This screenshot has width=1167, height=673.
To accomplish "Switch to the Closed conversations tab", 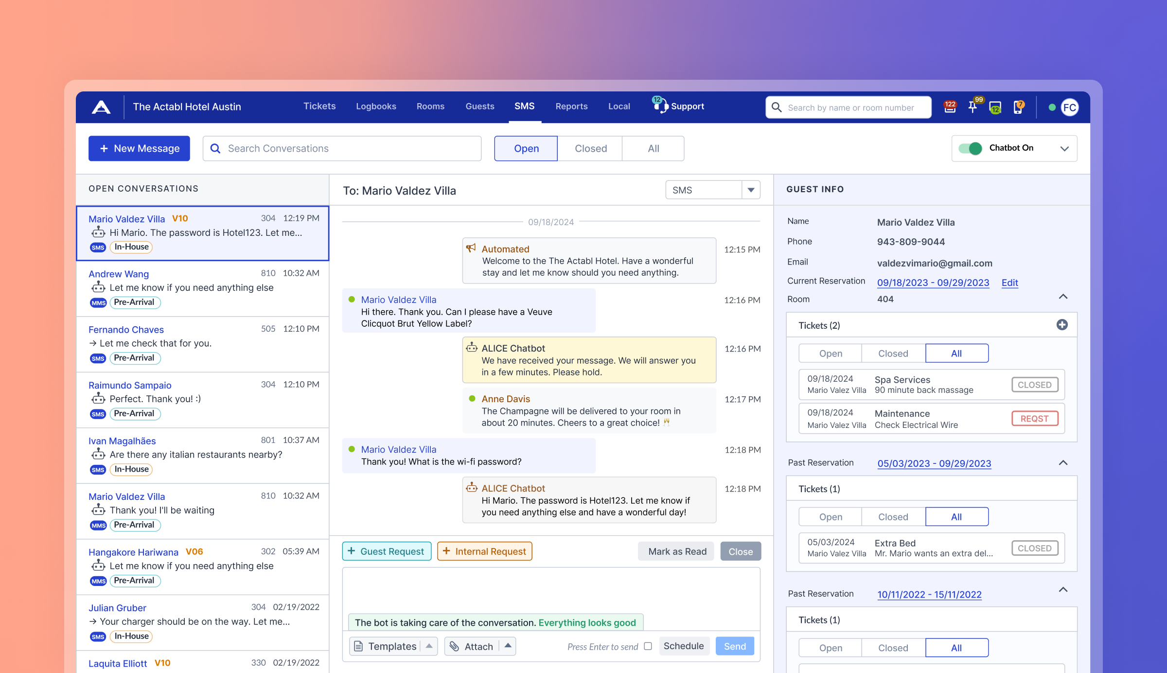I will click(590, 148).
